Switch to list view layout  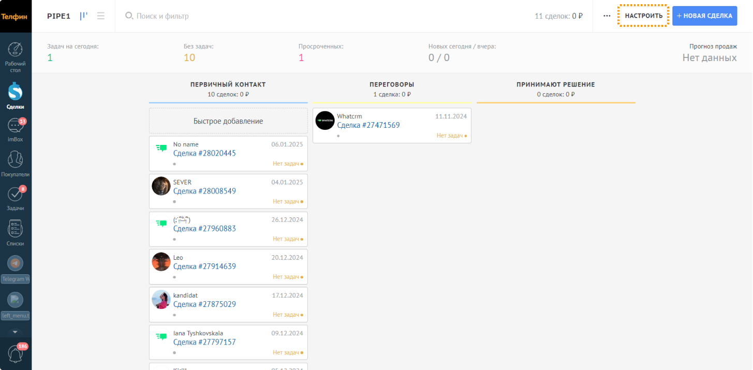point(101,16)
